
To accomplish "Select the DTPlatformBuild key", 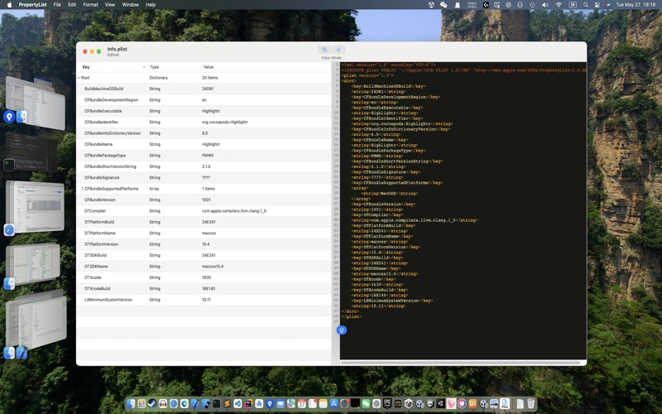I will pos(99,222).
